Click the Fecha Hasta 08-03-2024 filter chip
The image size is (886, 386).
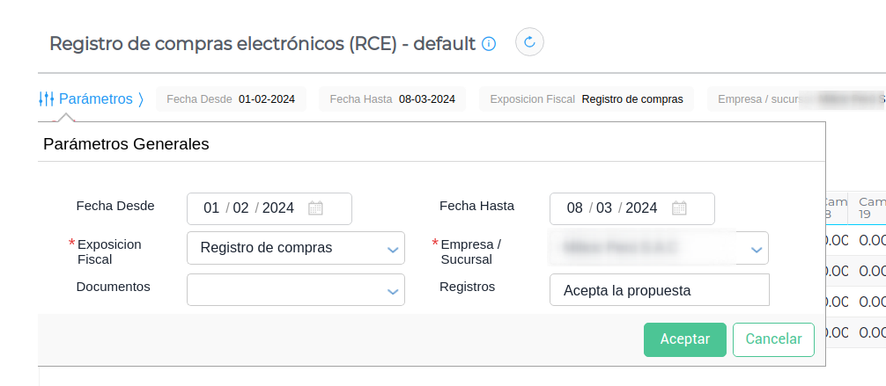coord(393,99)
